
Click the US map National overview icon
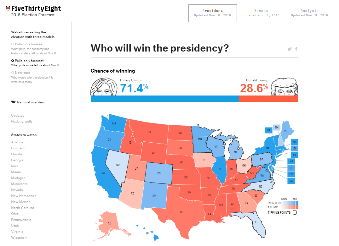point(13,102)
